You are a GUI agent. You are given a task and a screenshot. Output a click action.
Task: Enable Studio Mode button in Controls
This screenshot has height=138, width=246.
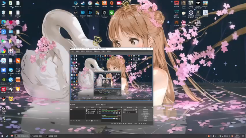point(145,116)
